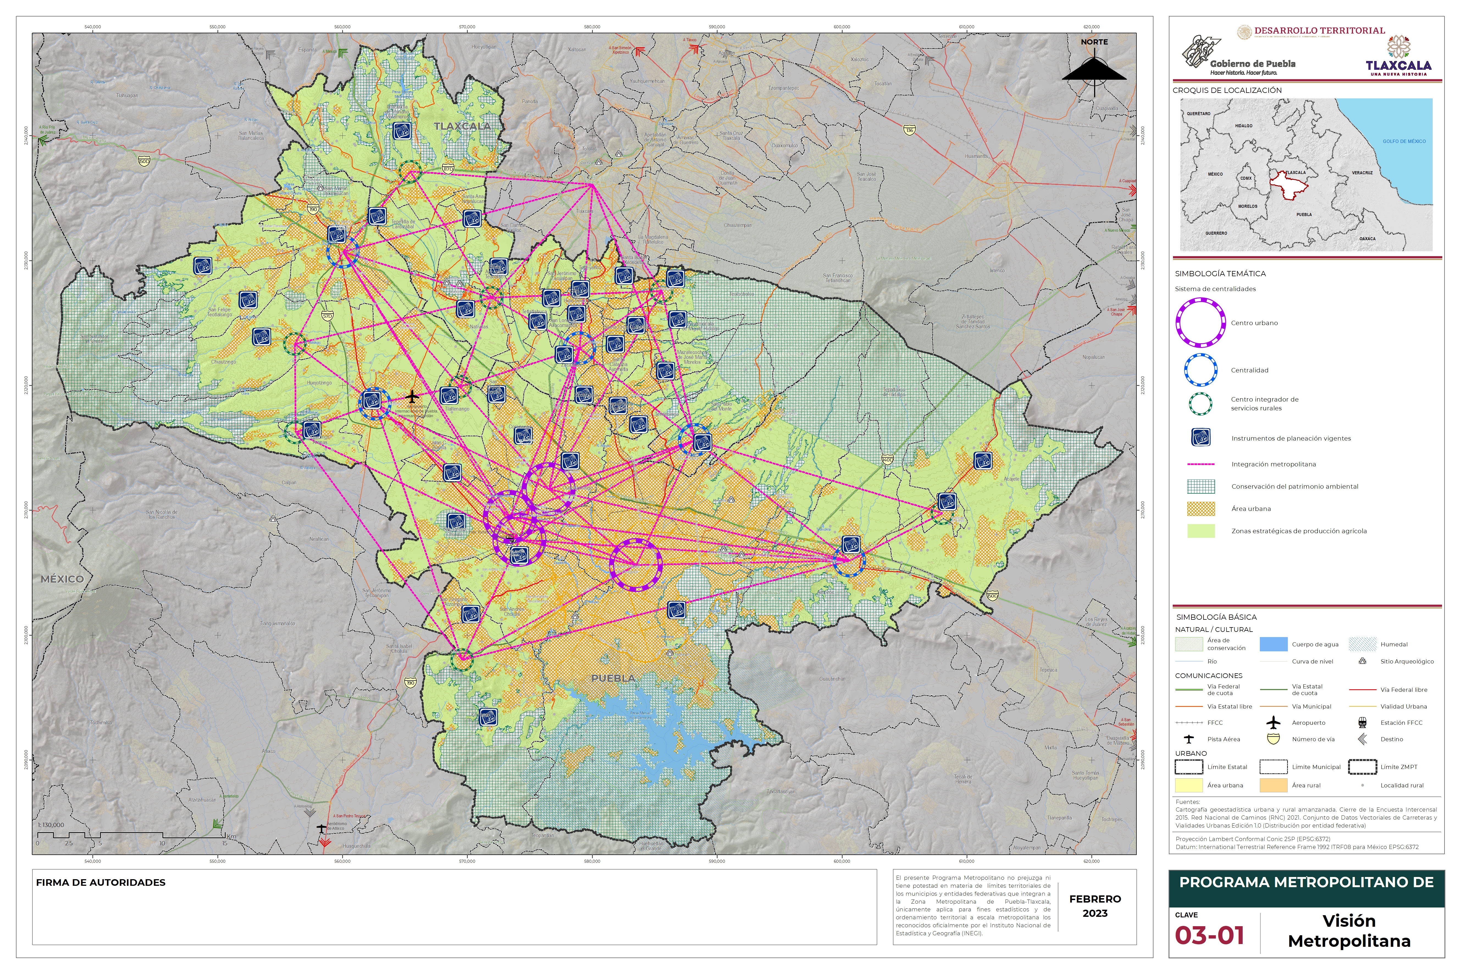Click the Límite Estatal box symbol
The image size is (1461, 974).
[x=1189, y=767]
